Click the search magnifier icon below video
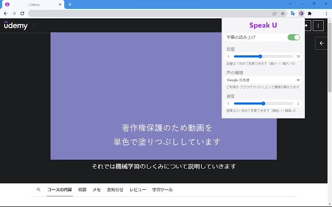This screenshot has width=332, height=207. [38, 189]
